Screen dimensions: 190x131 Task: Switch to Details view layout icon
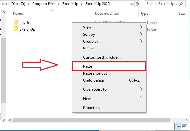click(x=178, y=126)
